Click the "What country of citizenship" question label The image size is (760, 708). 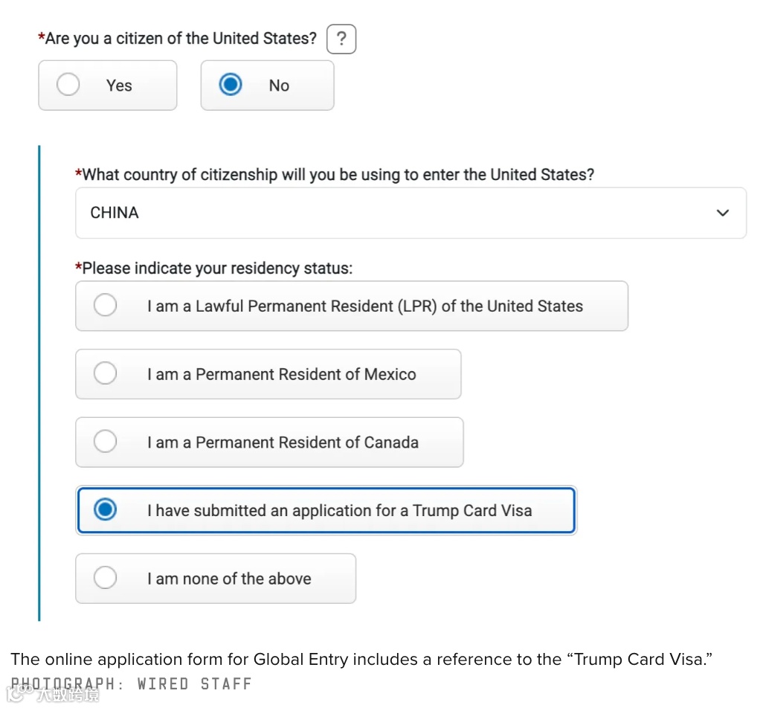[x=338, y=175]
